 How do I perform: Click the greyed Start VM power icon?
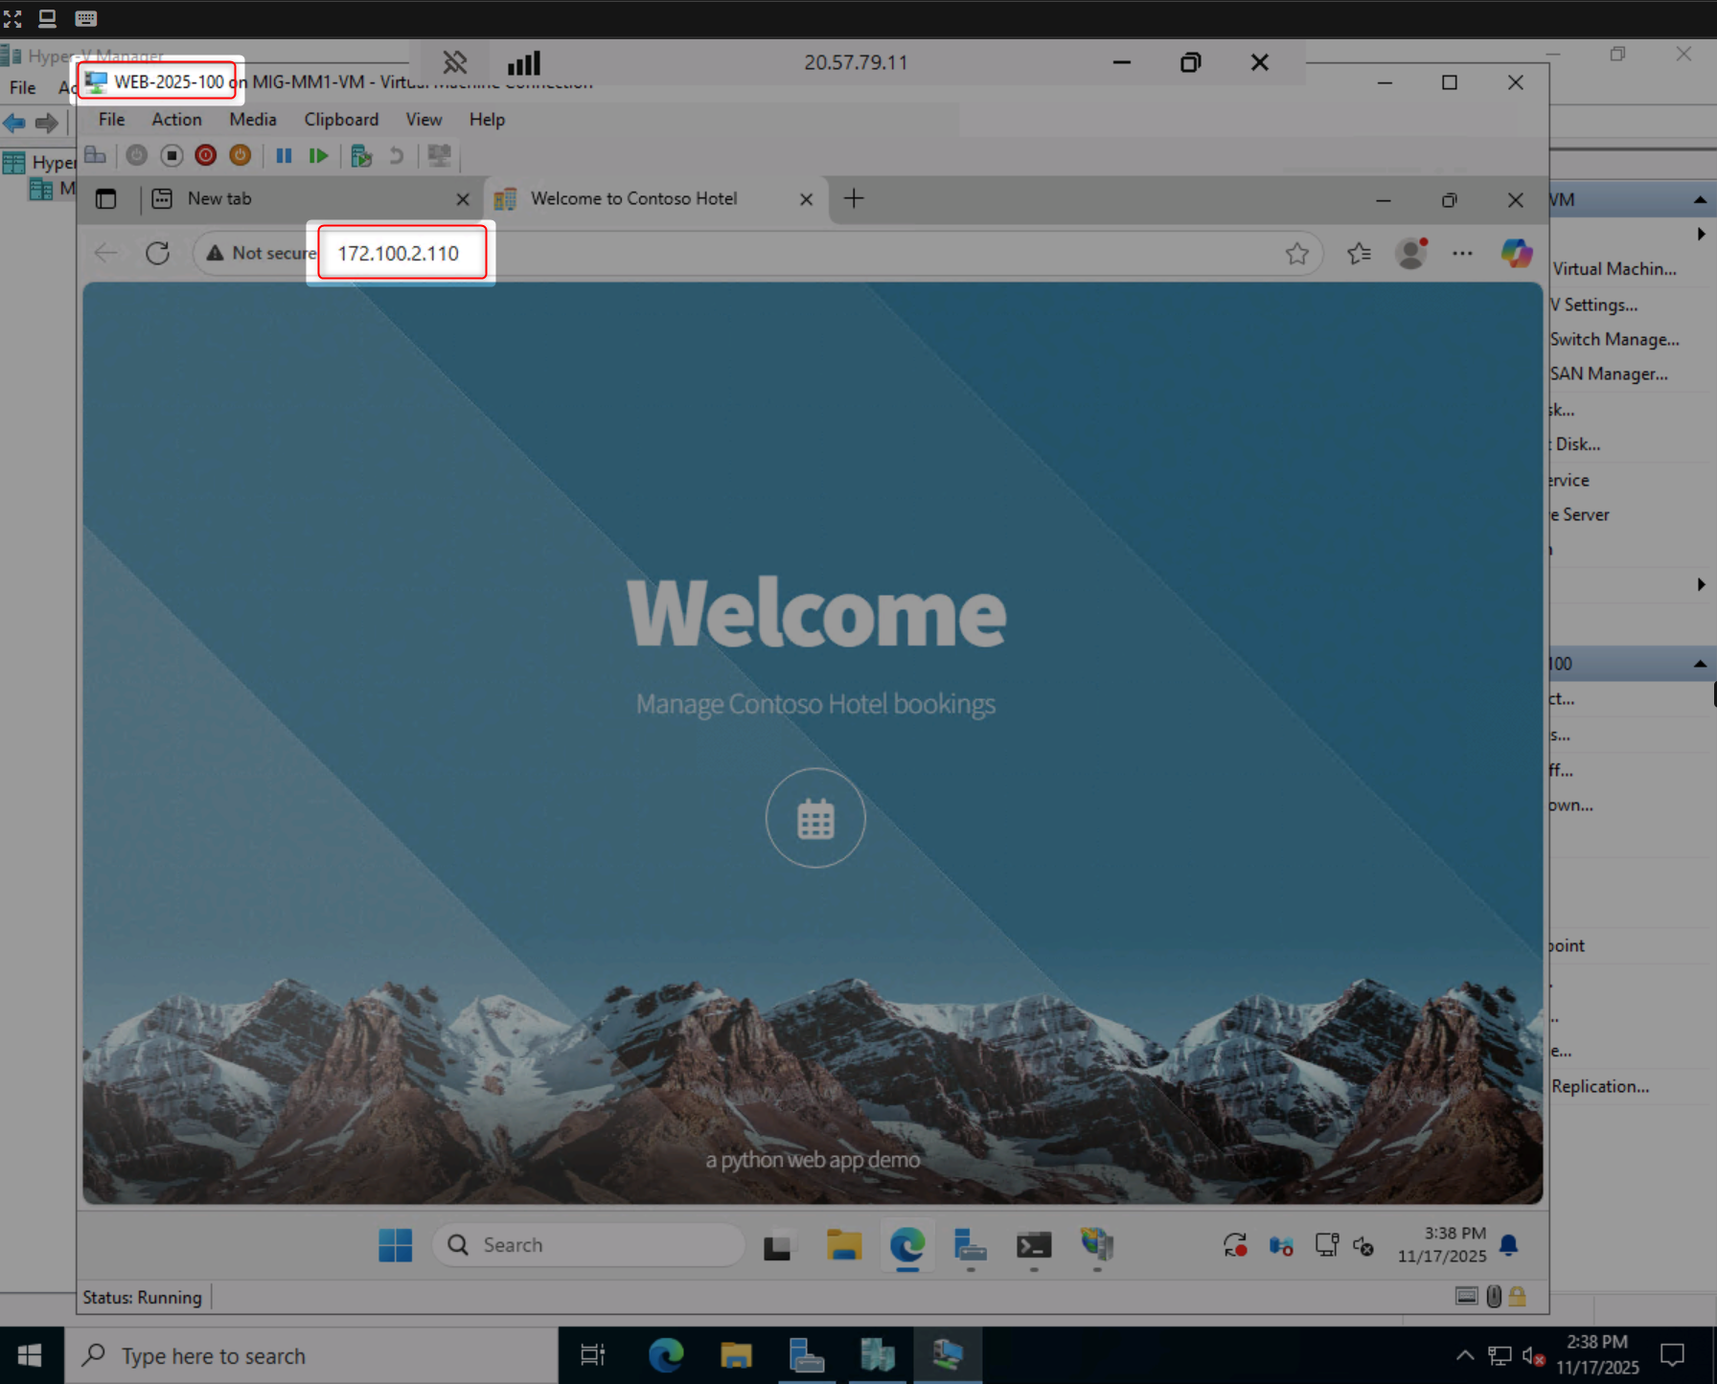[137, 155]
